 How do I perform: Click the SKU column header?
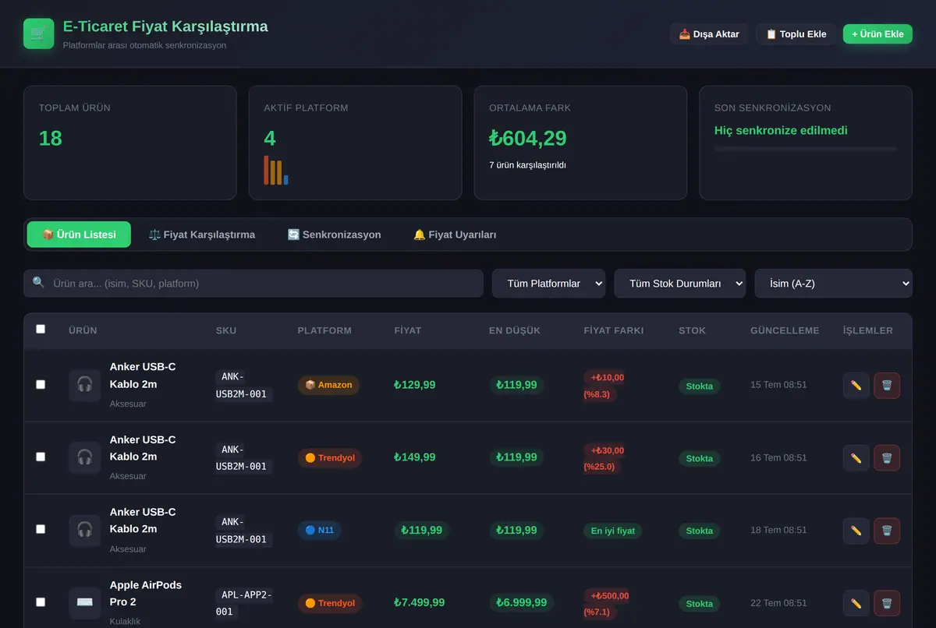click(225, 330)
